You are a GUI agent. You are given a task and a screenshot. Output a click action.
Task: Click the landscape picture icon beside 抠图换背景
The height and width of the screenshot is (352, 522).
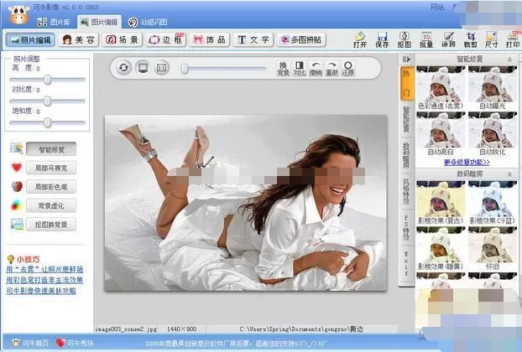[17, 225]
